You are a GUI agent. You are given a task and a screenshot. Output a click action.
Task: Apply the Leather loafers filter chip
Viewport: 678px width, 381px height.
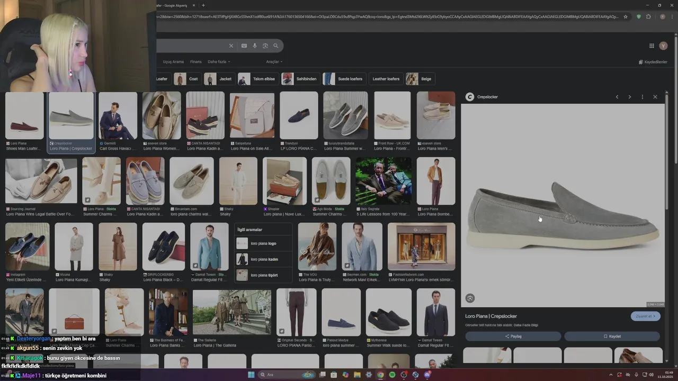[386, 79]
